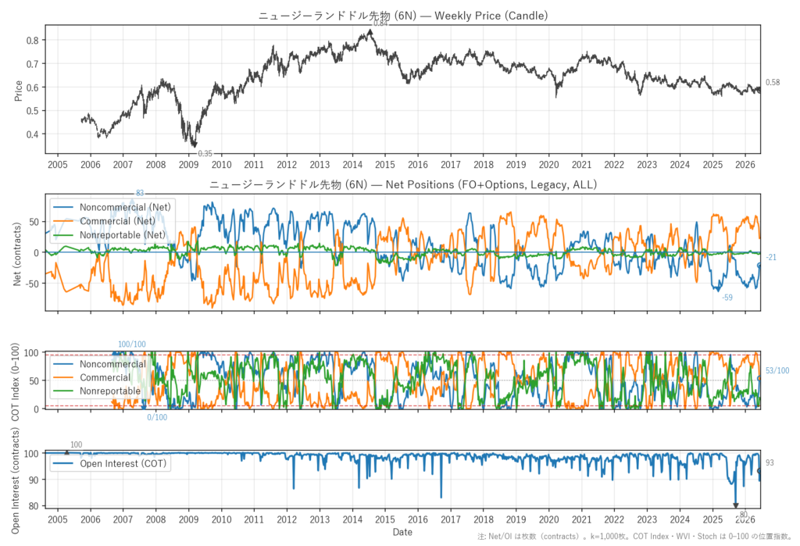Select the Commercial (Net) legend entry
The height and width of the screenshot is (546, 800).
tap(105, 221)
